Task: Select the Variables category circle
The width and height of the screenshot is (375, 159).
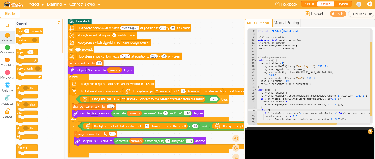Action: pyautogui.click(x=8, y=60)
